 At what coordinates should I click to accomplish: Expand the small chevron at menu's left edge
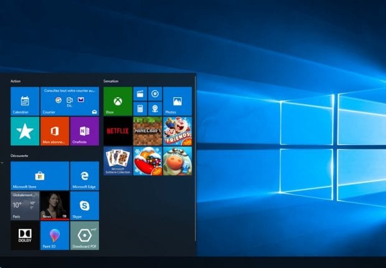(x=2, y=163)
